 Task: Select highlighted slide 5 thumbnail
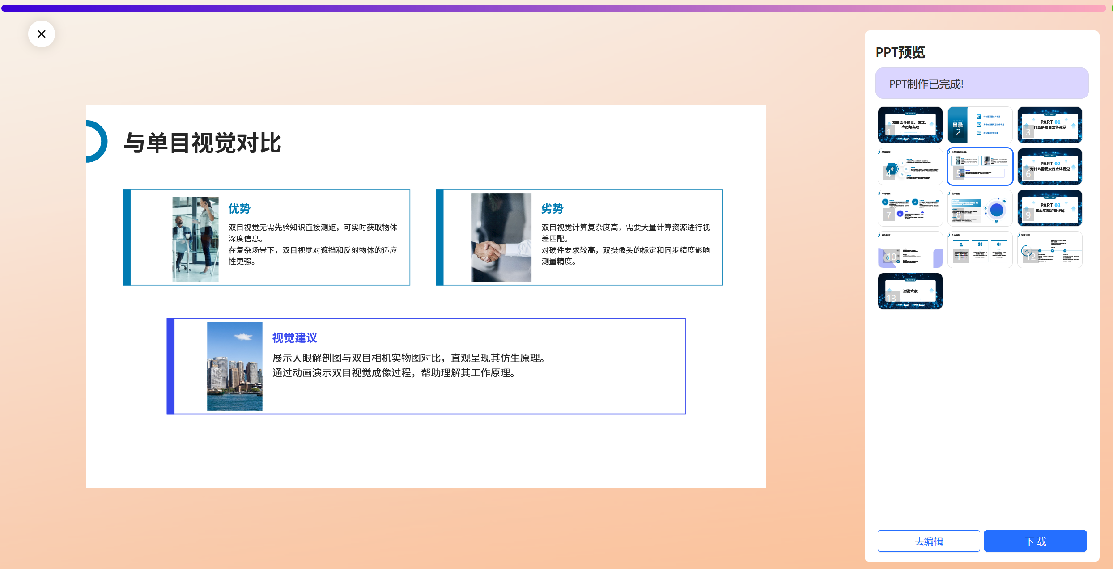[x=980, y=166]
